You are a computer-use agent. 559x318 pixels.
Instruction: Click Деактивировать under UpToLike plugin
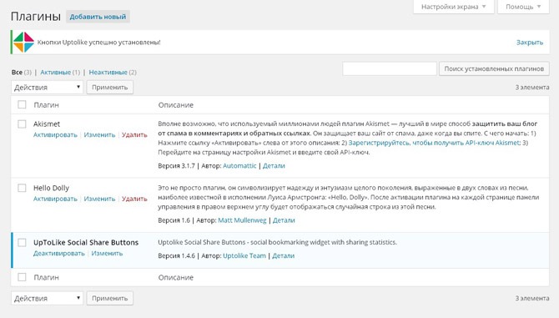click(x=59, y=253)
